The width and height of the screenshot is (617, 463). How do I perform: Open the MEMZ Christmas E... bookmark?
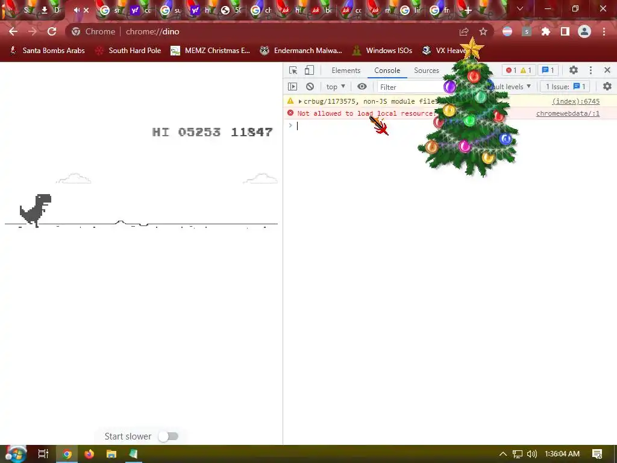pos(210,51)
